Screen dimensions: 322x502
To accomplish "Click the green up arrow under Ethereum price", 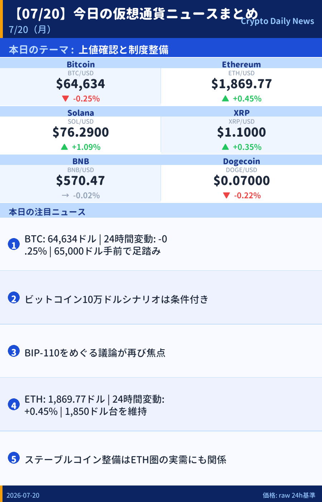I will (225, 99).
